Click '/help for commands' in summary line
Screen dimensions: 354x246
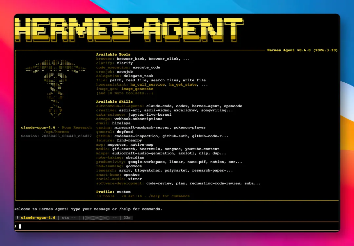coord(169,196)
